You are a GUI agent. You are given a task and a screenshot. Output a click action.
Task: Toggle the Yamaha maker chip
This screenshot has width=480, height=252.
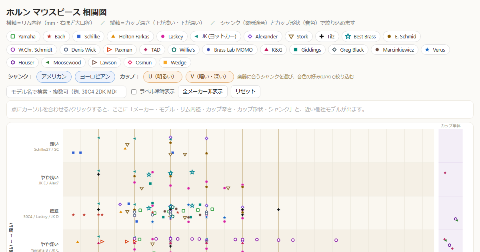[23, 36]
